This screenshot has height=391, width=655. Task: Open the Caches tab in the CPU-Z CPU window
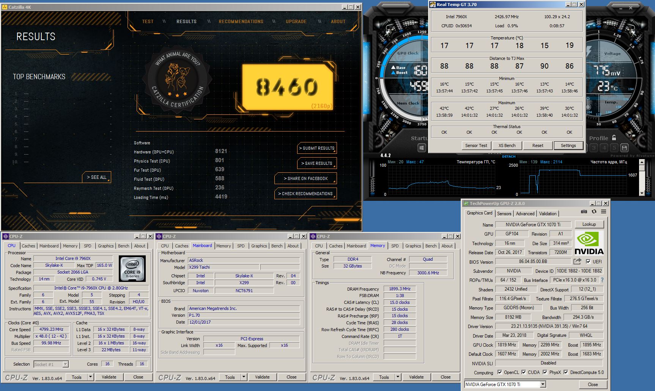coord(28,246)
